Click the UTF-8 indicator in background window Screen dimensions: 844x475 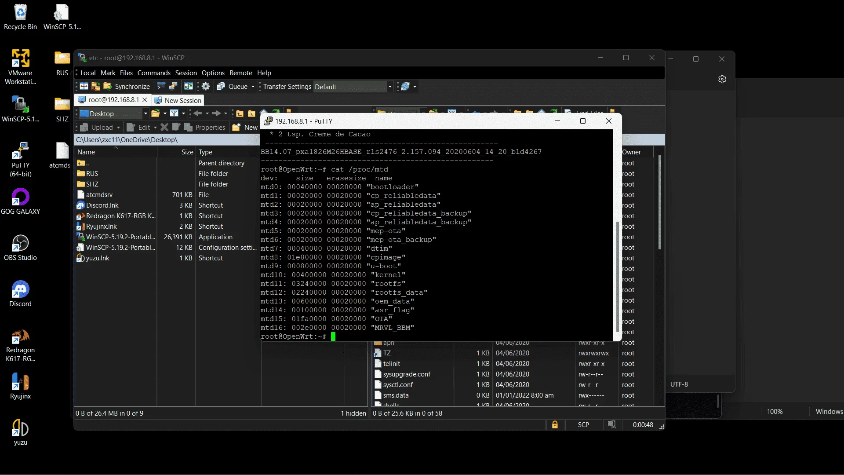point(679,384)
